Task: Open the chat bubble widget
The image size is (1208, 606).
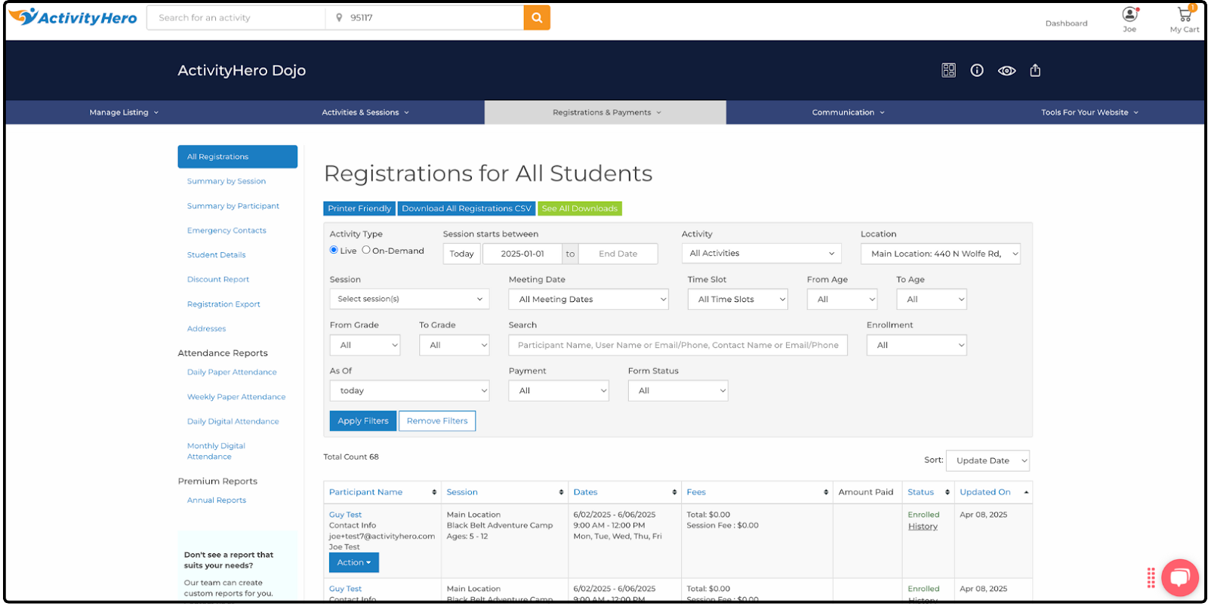Action: (1180, 577)
